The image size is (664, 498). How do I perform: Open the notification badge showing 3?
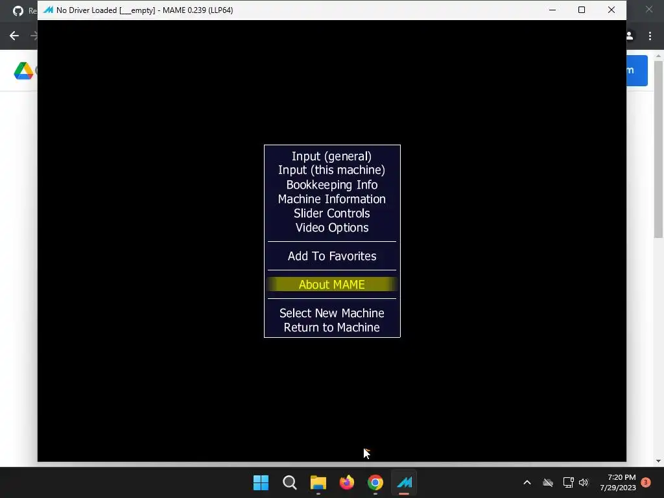pos(646,482)
